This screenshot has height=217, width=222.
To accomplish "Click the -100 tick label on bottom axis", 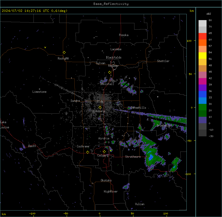I will tap(32, 213).
